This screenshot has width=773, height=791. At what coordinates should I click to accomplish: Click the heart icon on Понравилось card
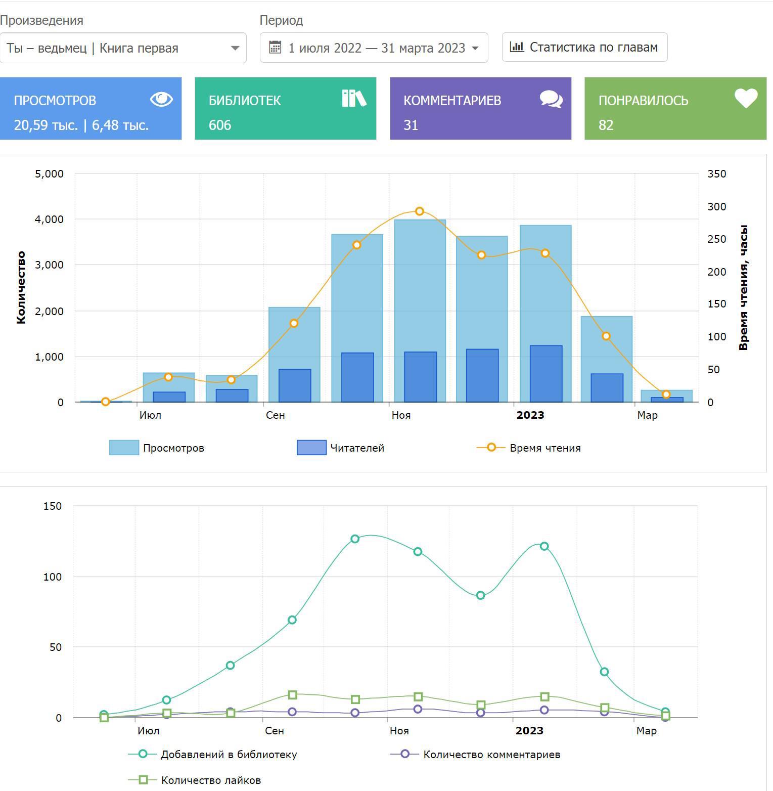[x=746, y=98]
